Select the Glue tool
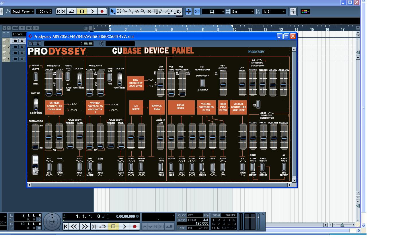413x251 pixels. [x=131, y=11]
